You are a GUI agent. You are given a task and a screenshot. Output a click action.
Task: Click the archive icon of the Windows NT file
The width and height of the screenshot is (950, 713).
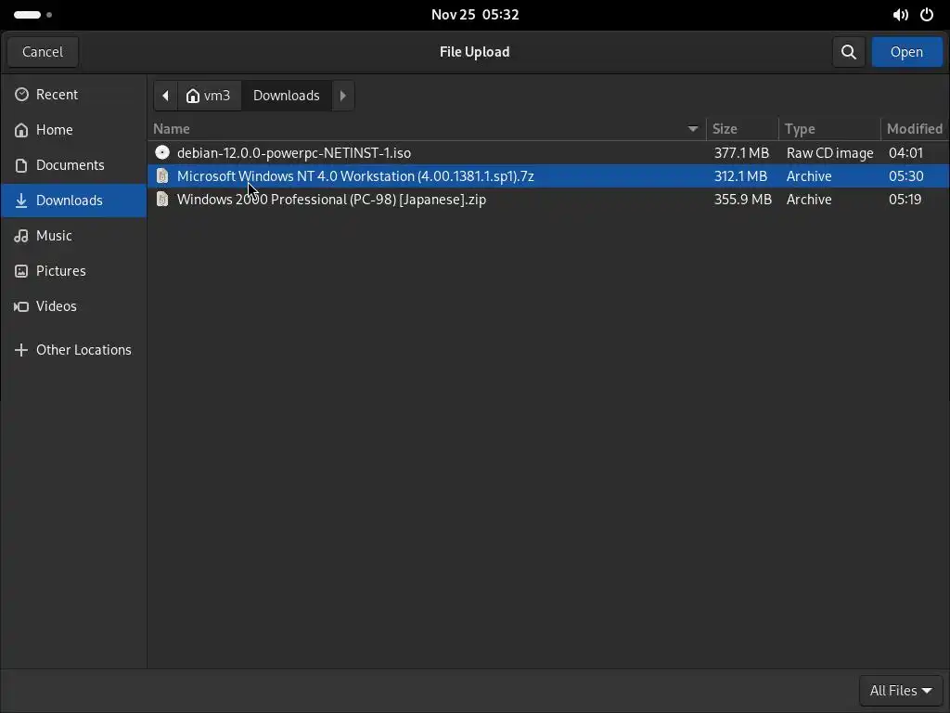coord(161,176)
